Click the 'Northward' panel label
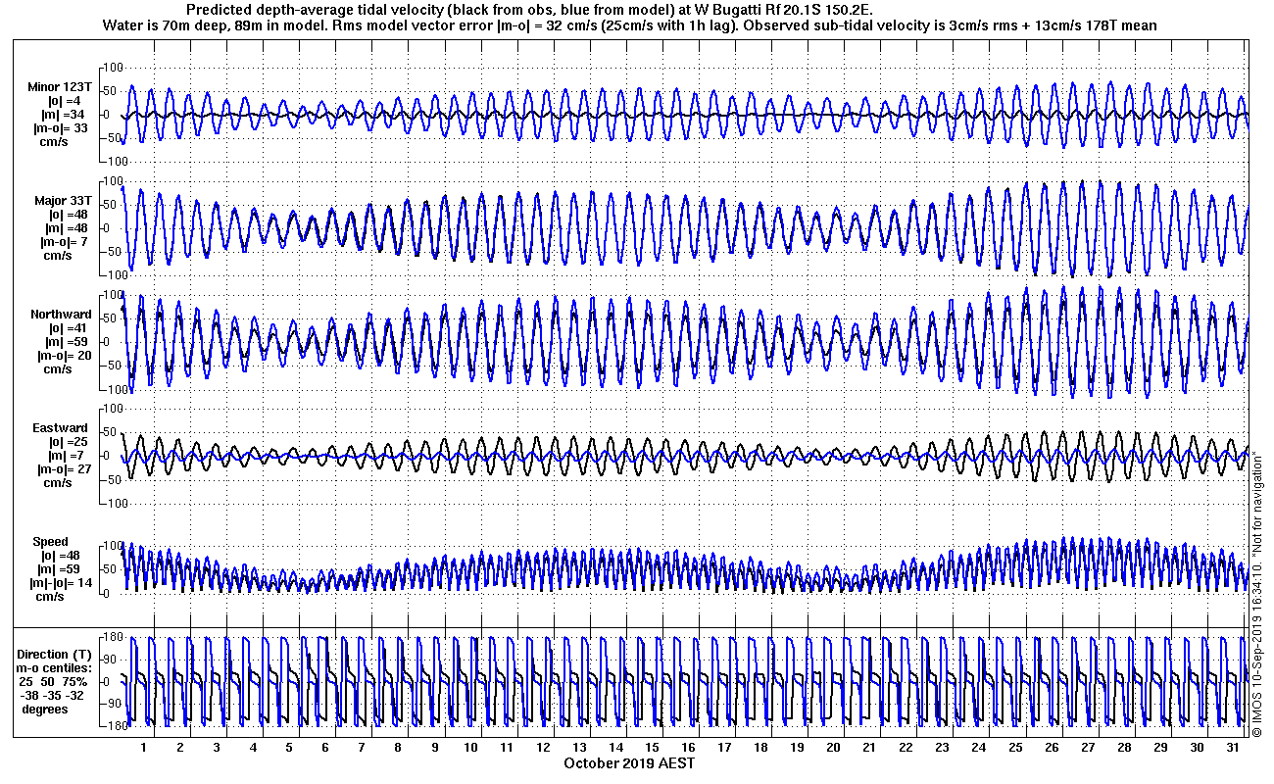This screenshot has width=1274, height=784. pyautogui.click(x=60, y=315)
